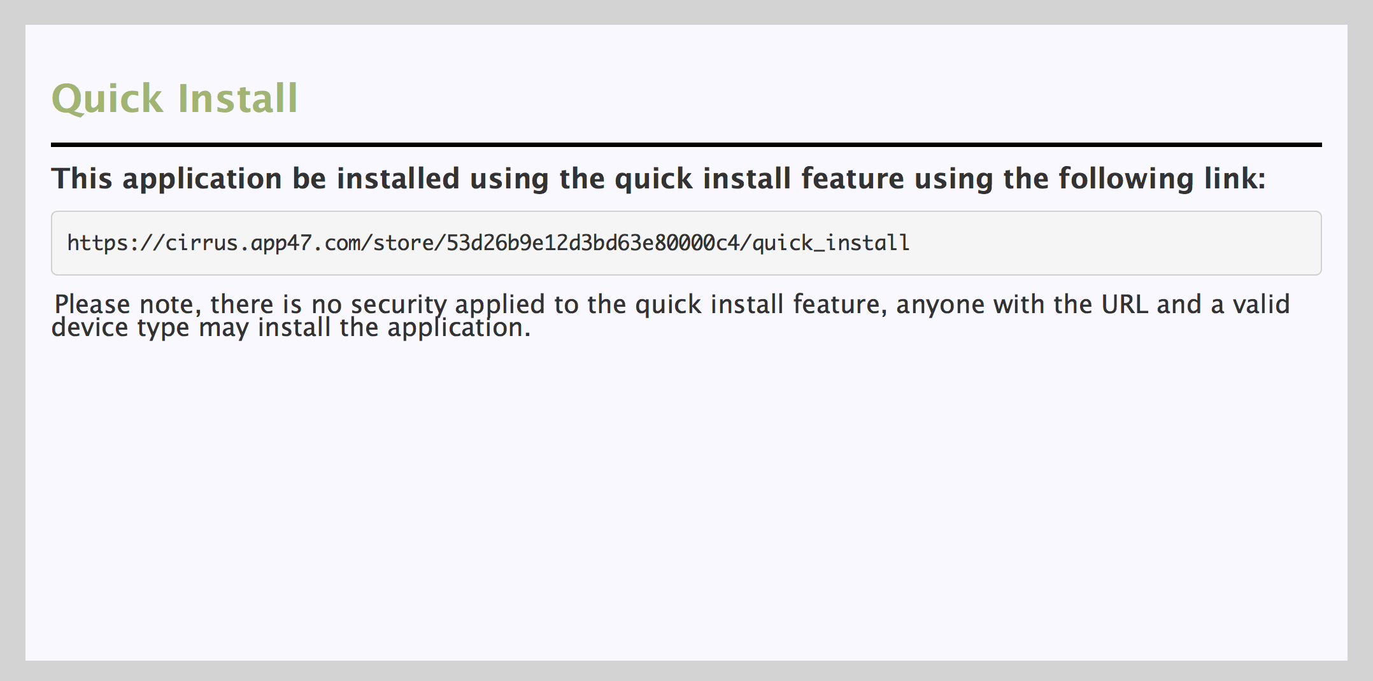
Task: Click the Quick Install heading
Action: 174,99
